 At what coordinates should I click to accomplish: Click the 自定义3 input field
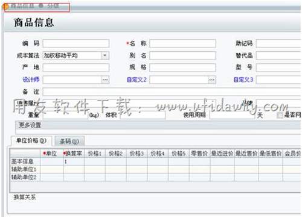pos(278,79)
